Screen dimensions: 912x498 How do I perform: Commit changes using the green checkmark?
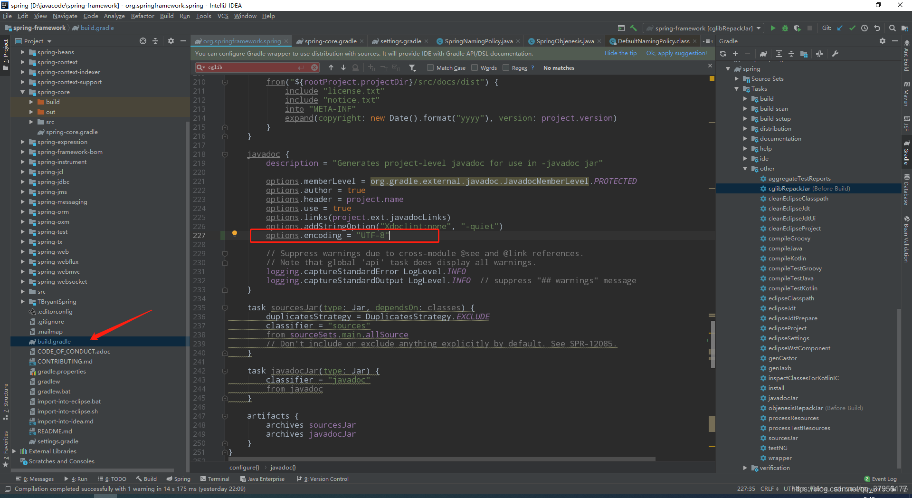tap(852, 28)
